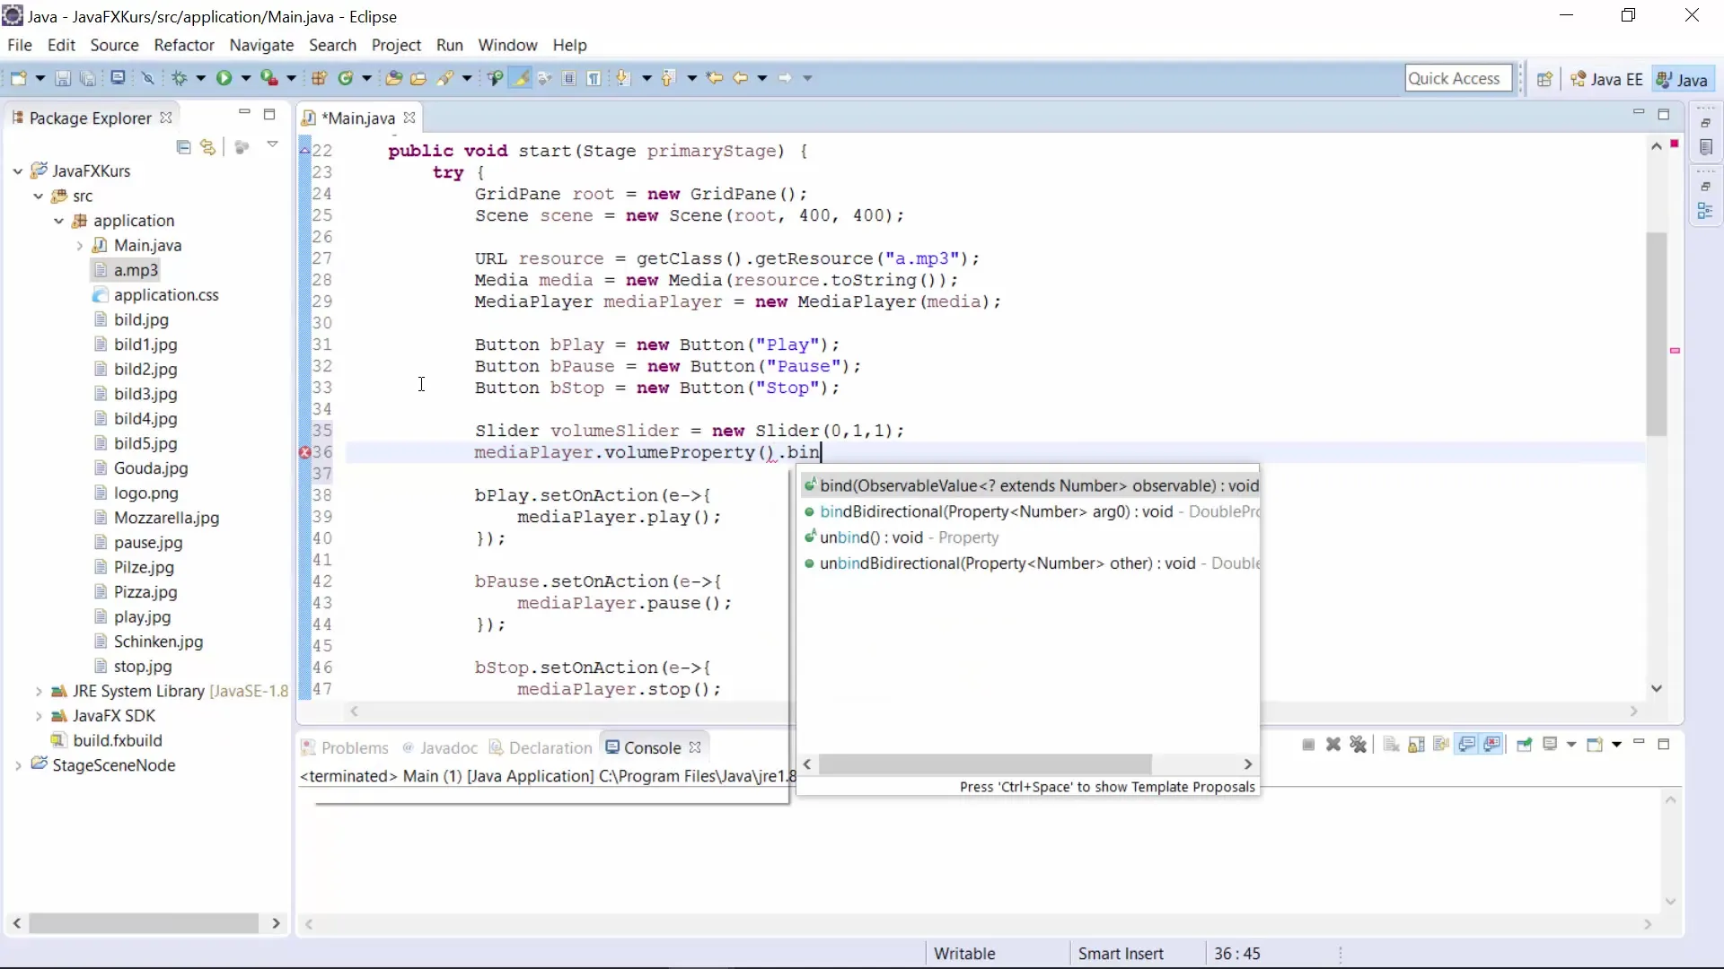Viewport: 1724px width, 969px height.
Task: Expand JRE System Library node
Action: 38,691
